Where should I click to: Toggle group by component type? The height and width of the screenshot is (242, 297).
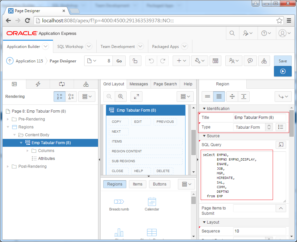click(71, 97)
